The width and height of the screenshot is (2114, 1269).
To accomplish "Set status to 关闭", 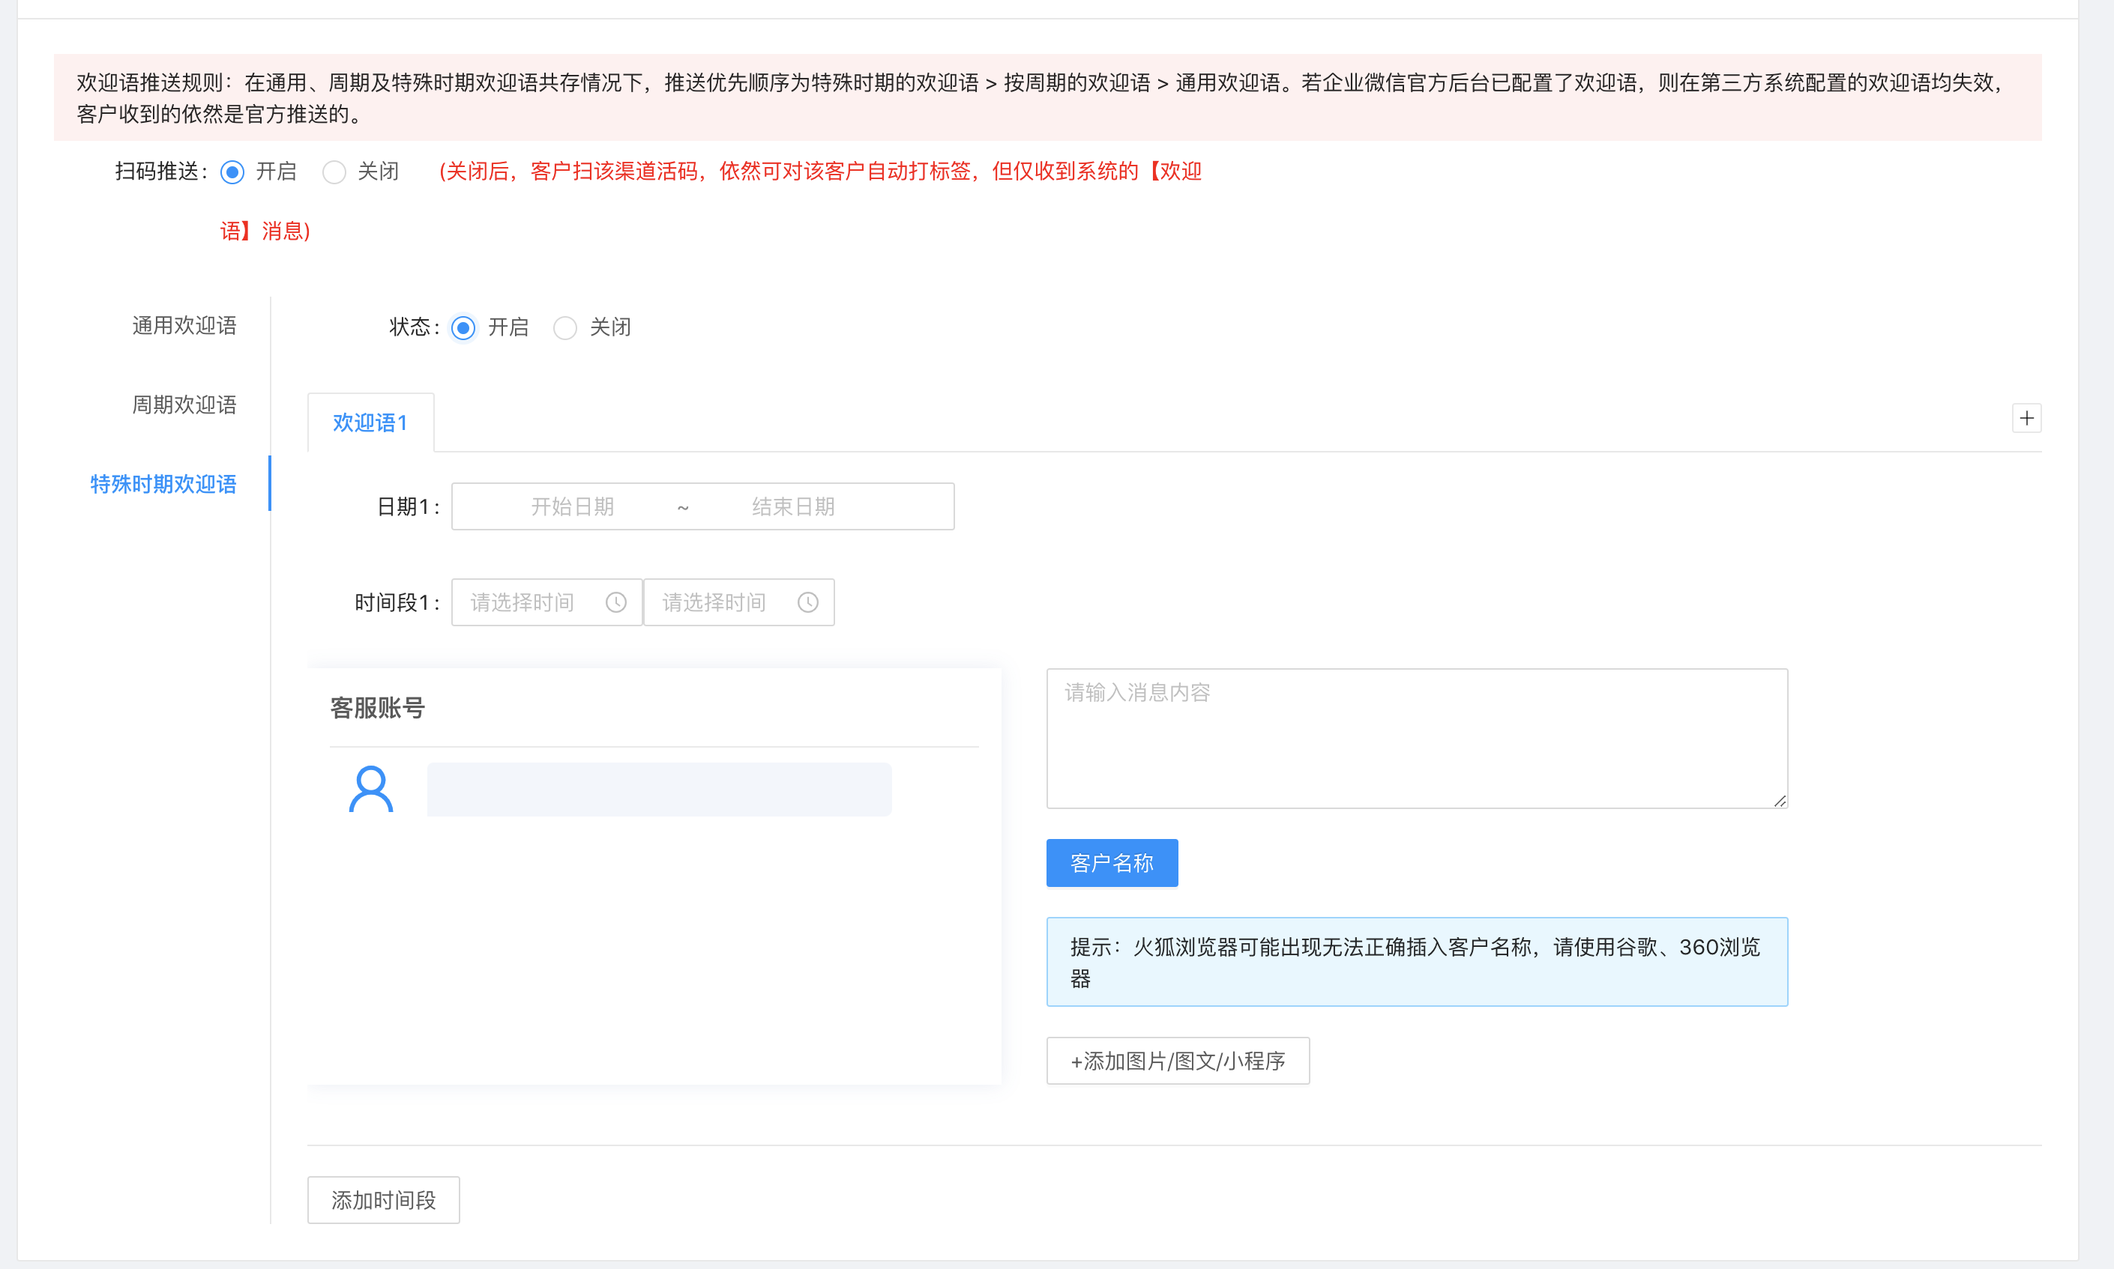I will [x=564, y=327].
